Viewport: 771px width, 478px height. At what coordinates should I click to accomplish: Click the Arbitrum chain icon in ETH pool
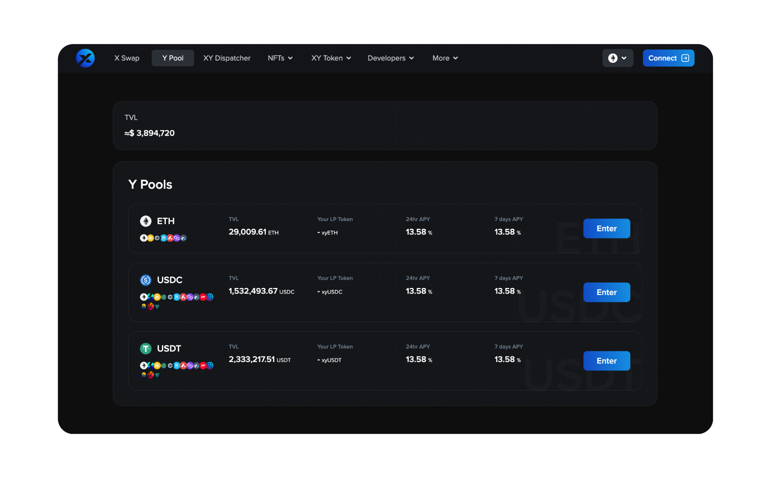(183, 238)
